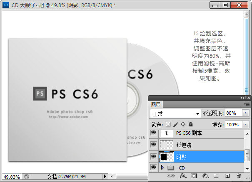Viewport: 252px width, 182px height.
Task: Delete layer with the trash icon
Action: pos(239,176)
